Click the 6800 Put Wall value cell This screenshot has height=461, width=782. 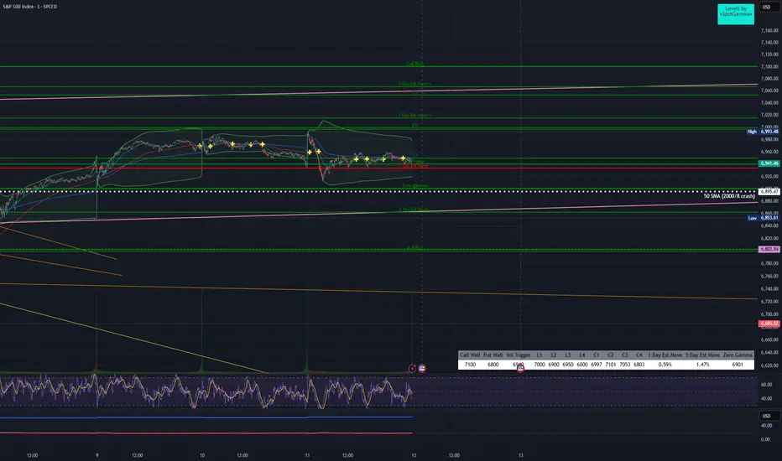[493, 365]
